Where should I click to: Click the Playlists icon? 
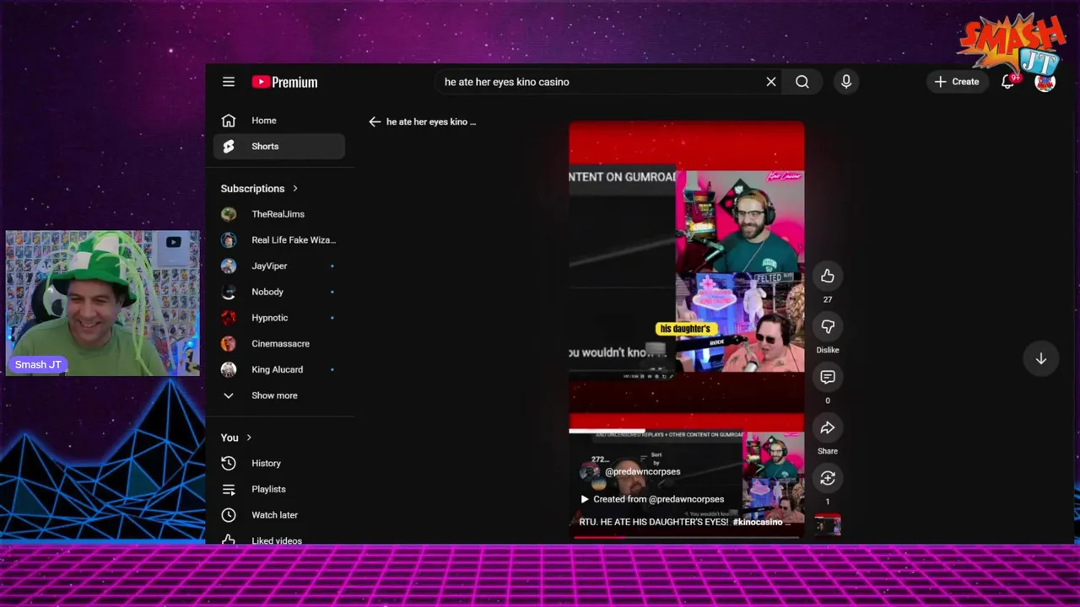pyautogui.click(x=229, y=489)
